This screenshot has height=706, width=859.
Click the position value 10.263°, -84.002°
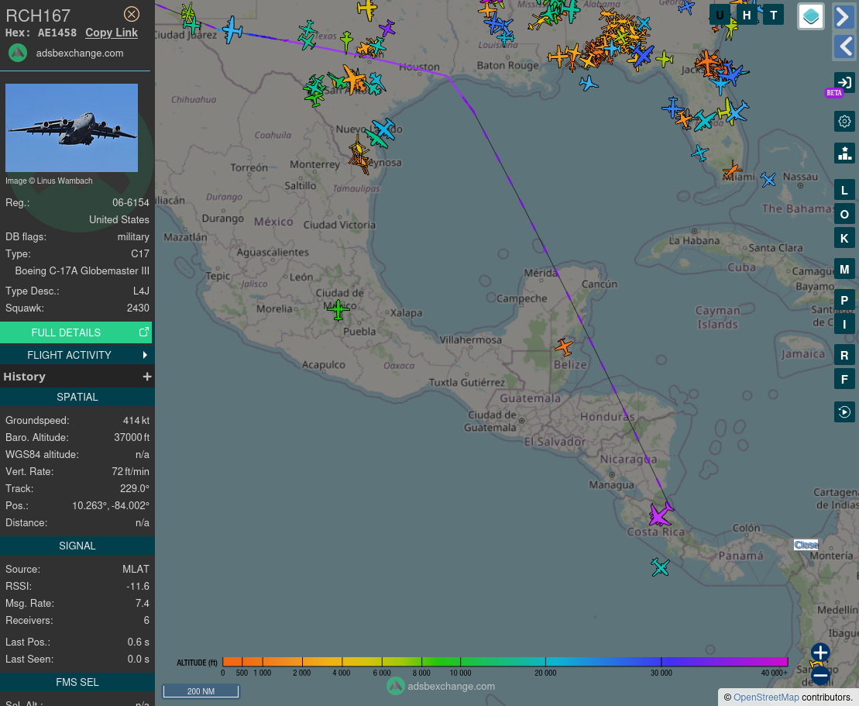coord(111,505)
